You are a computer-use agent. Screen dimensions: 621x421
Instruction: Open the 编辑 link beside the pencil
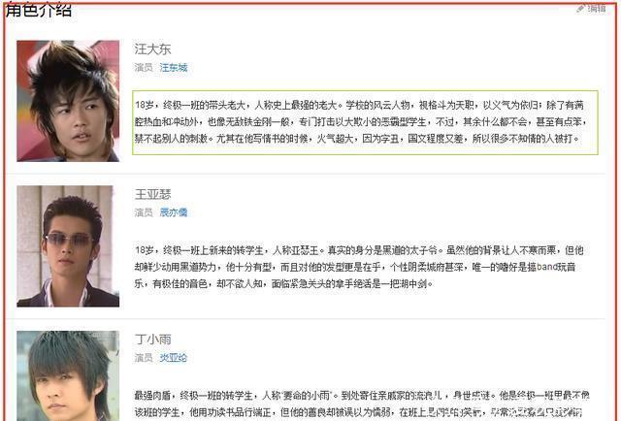[597, 9]
